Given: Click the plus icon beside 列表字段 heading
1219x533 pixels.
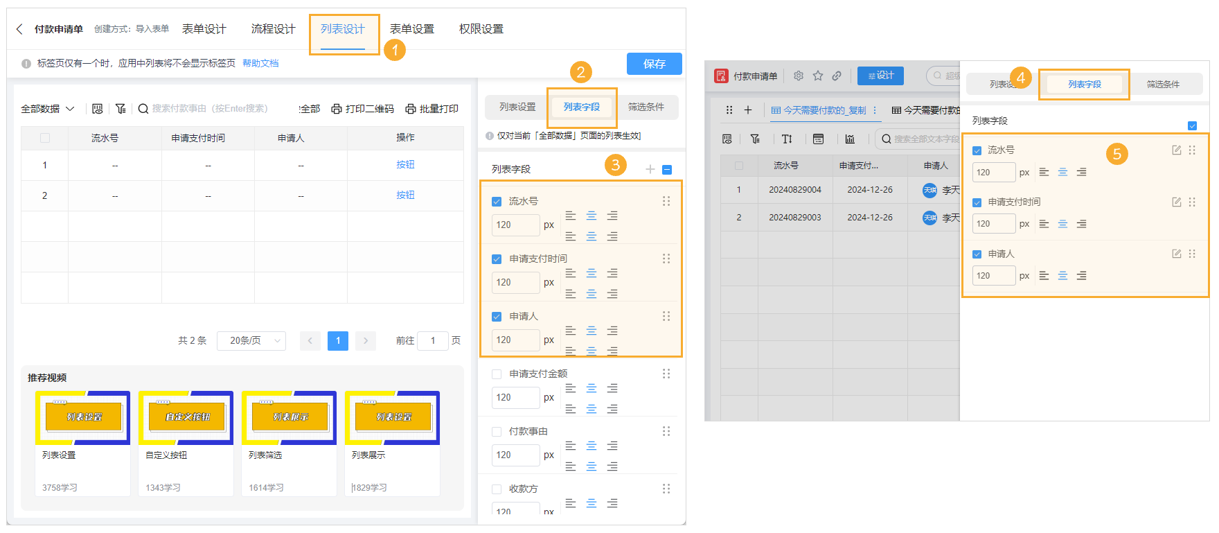Looking at the screenshot, I should click(x=650, y=169).
